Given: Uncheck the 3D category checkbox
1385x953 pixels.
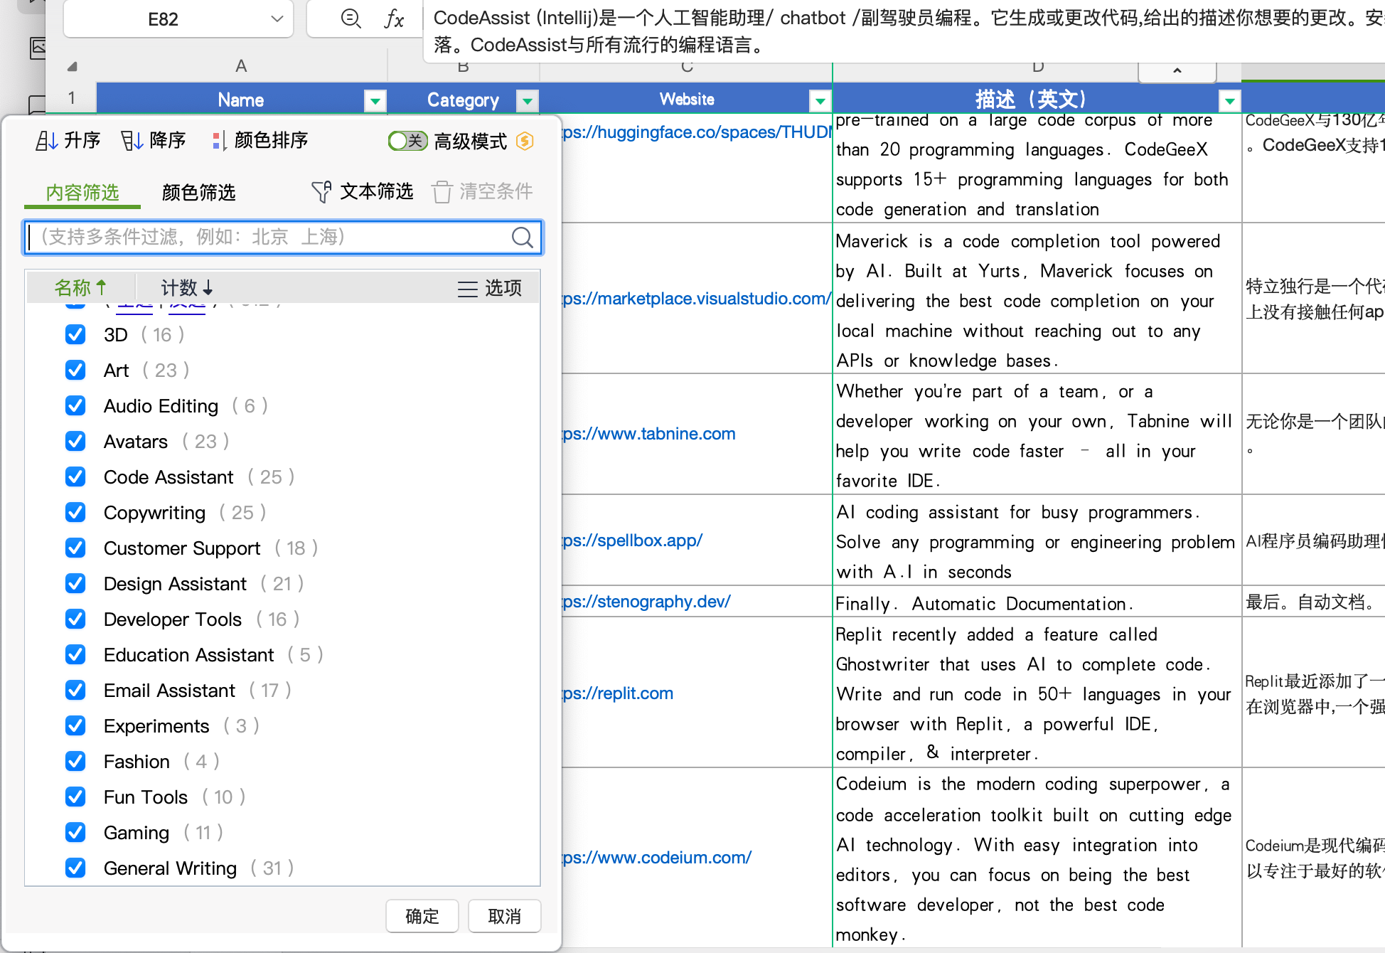Looking at the screenshot, I should pos(75,334).
